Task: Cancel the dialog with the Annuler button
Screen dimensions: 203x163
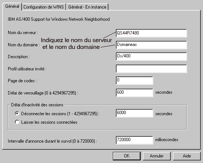Action: 157,156
